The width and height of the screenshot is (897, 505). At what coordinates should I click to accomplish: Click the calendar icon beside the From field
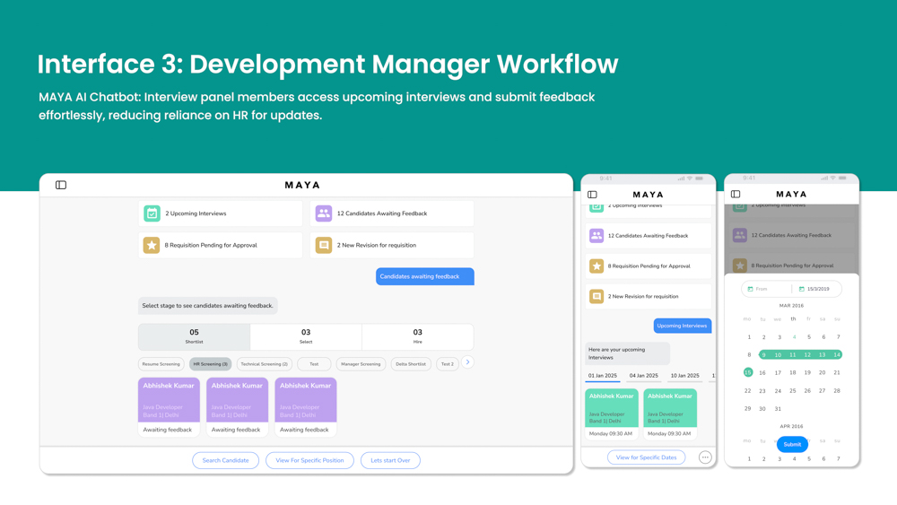coord(751,289)
